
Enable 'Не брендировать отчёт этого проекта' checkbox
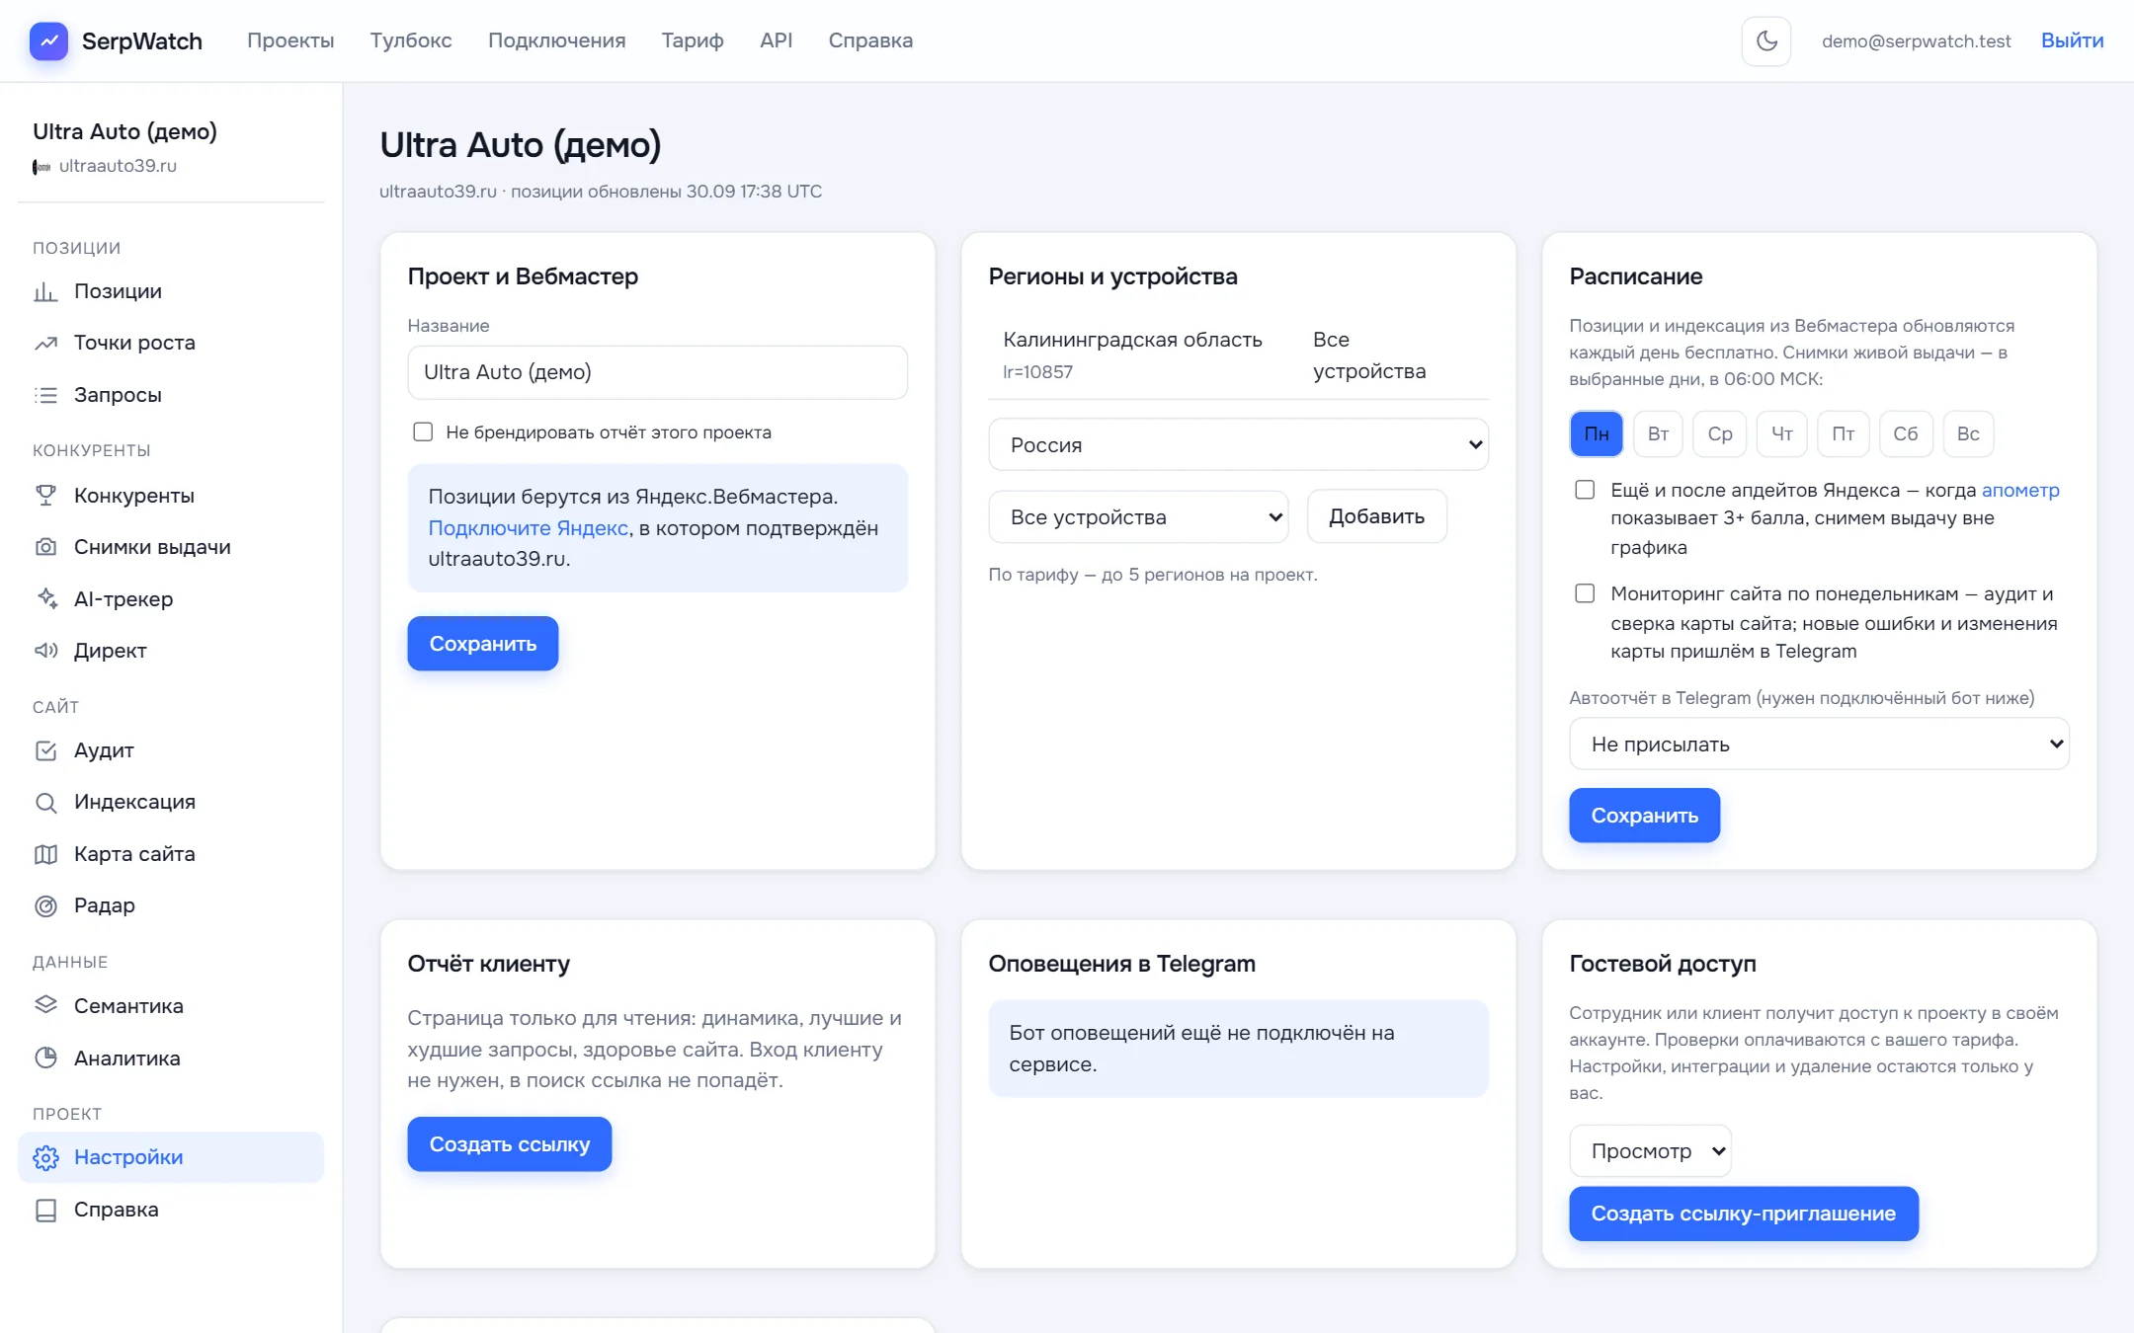coord(423,431)
